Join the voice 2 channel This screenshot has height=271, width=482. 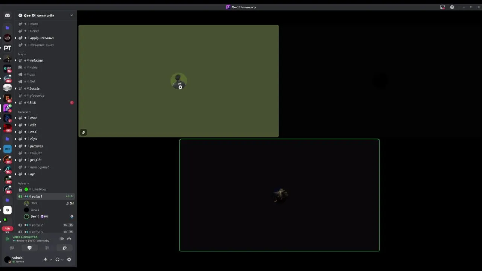click(46, 225)
